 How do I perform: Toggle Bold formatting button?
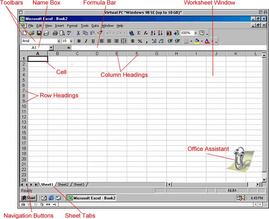point(79,41)
